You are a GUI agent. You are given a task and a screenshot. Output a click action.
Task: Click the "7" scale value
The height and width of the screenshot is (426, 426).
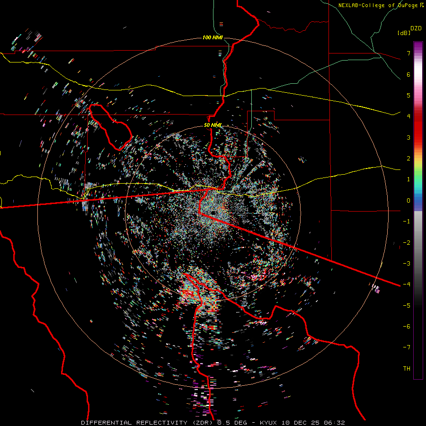(408, 53)
